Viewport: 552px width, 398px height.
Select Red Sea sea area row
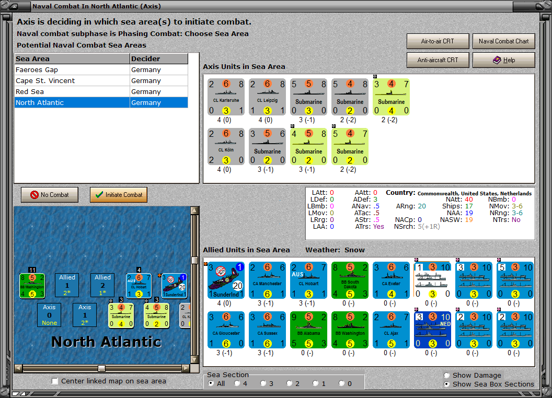(x=101, y=91)
